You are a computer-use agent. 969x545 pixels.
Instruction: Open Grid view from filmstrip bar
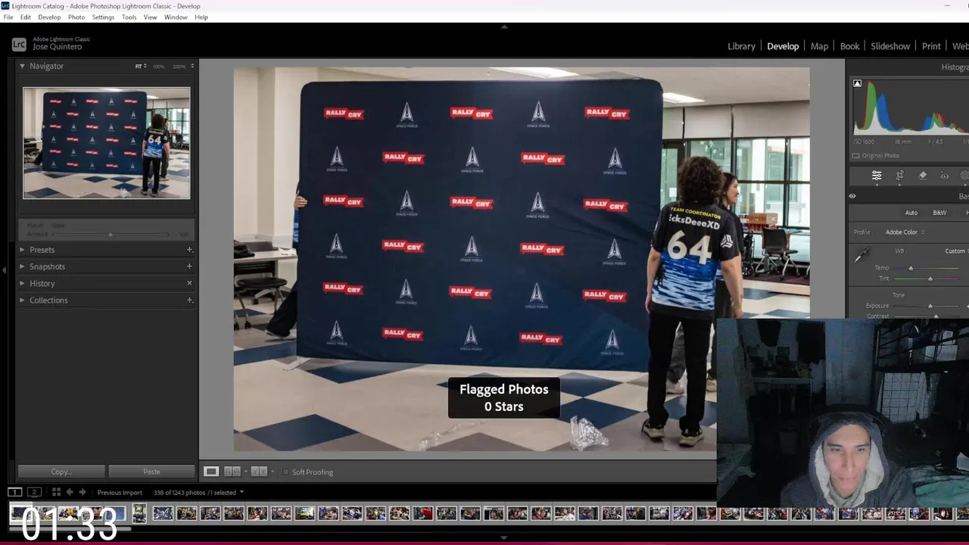pos(56,492)
